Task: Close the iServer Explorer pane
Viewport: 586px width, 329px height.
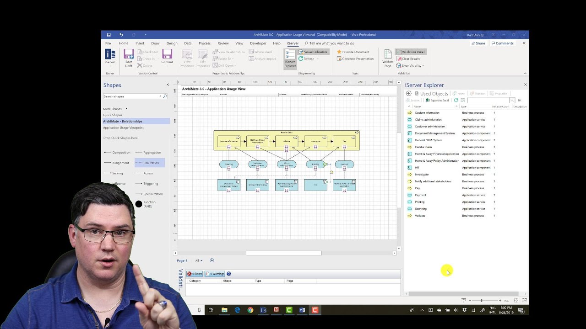Action: [525, 85]
